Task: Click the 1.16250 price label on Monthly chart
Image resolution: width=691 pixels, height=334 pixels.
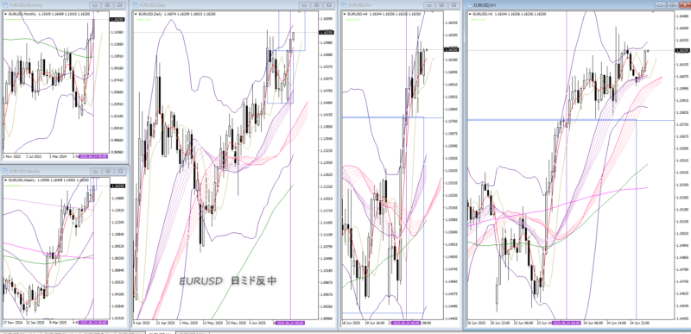Action: [117, 20]
